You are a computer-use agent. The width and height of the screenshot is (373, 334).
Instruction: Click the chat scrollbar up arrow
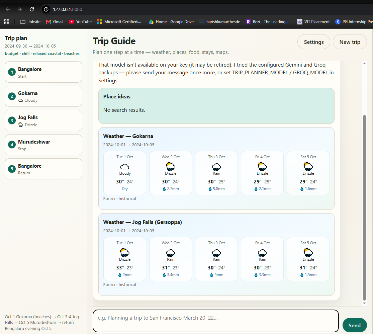[364, 63]
